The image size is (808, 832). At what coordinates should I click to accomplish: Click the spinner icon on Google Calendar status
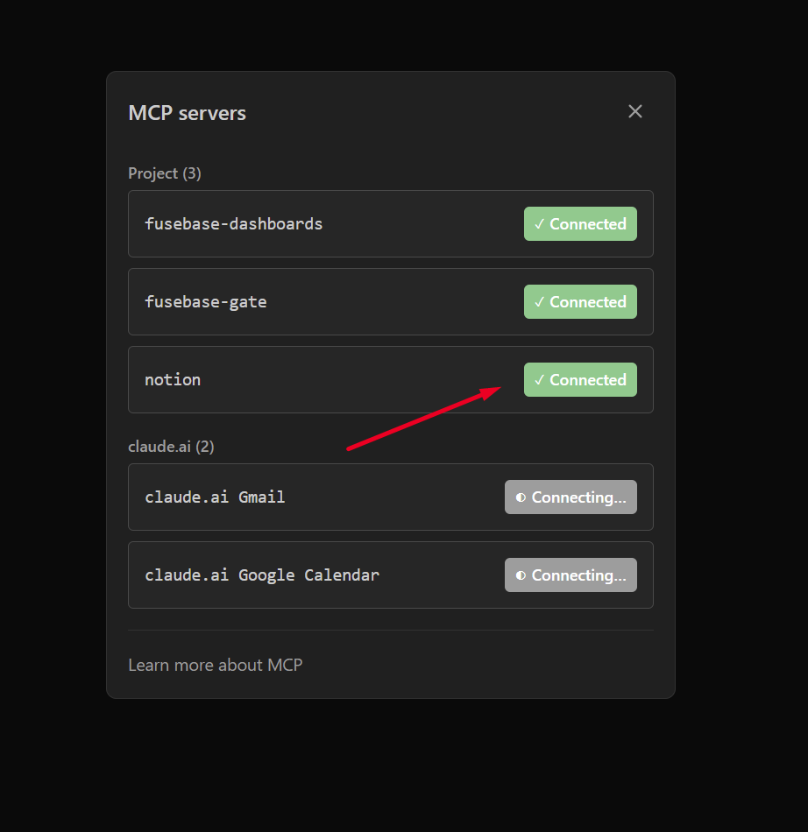pos(521,575)
